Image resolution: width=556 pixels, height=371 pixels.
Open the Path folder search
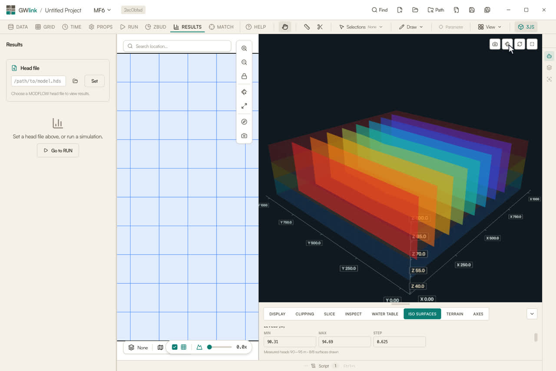coord(436,10)
